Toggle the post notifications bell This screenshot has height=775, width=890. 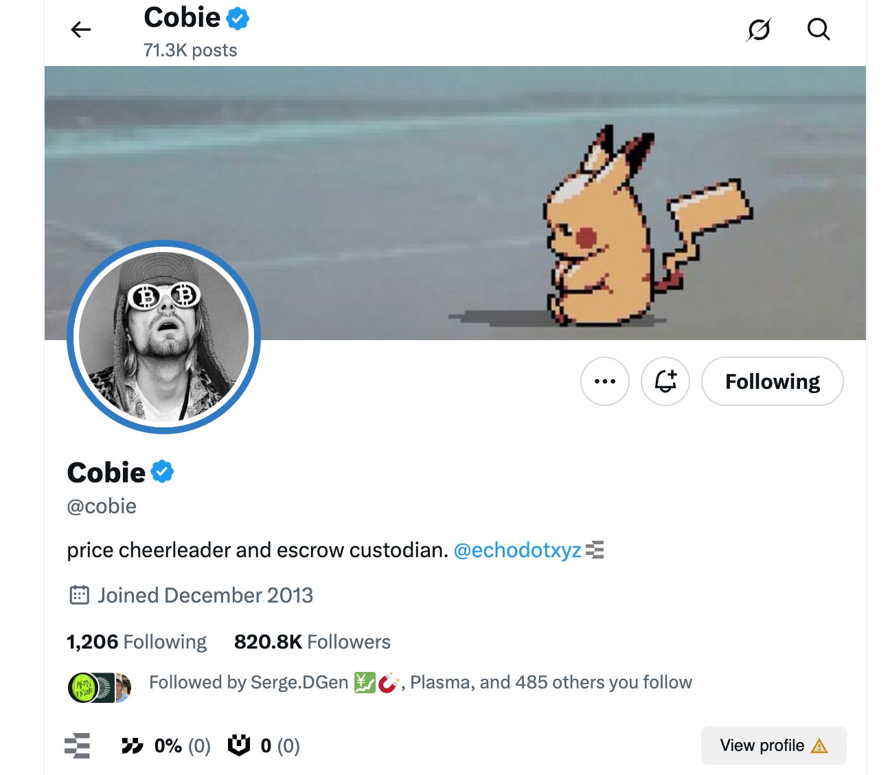pos(665,381)
